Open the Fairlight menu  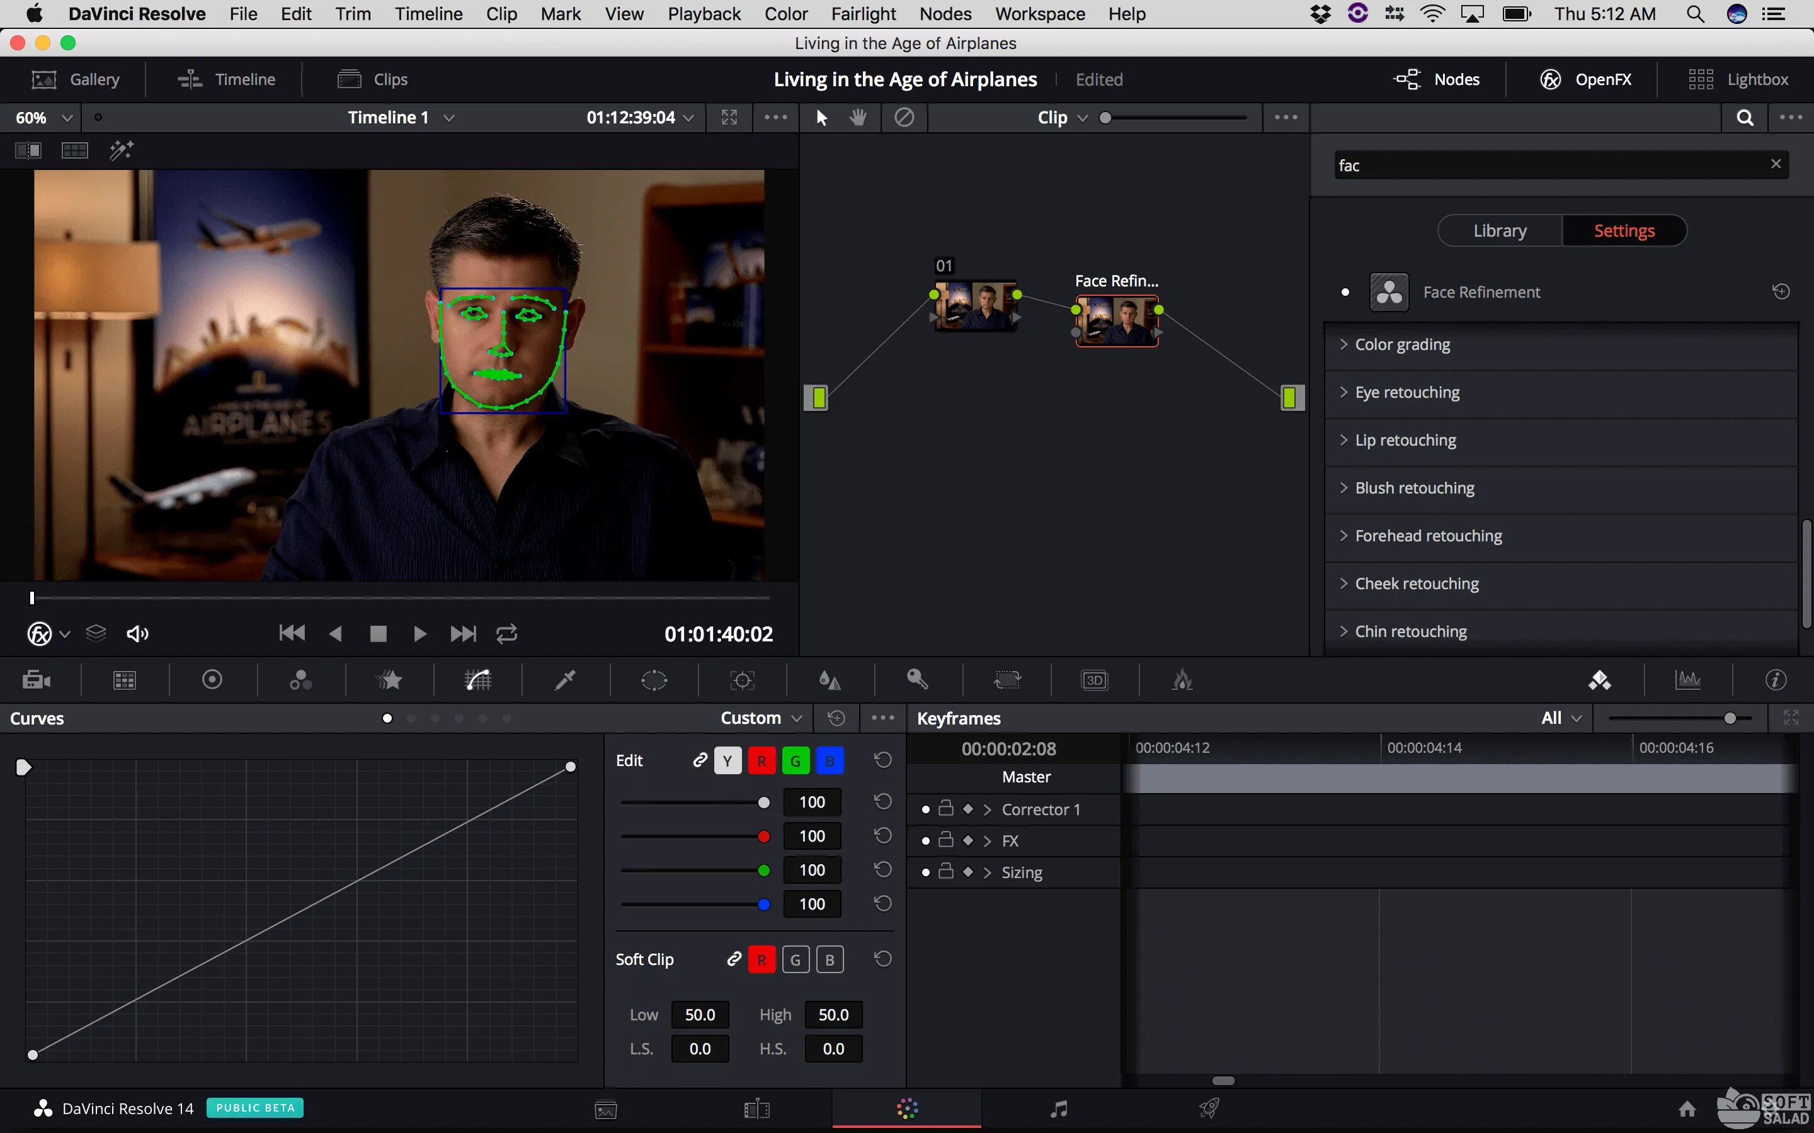pyautogui.click(x=863, y=14)
